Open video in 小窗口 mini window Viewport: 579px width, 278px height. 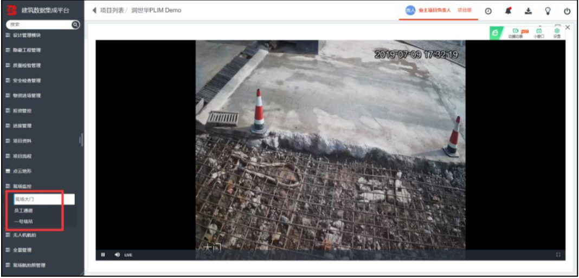point(539,34)
